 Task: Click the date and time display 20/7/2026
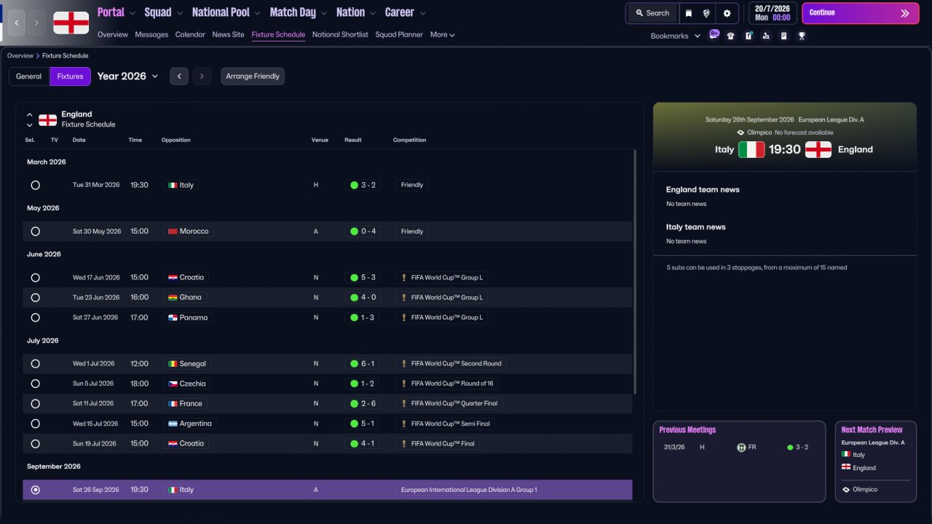pyautogui.click(x=772, y=13)
